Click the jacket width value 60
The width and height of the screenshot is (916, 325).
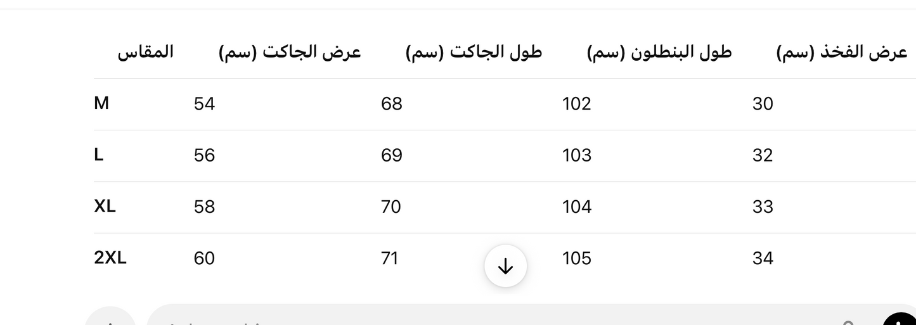[x=204, y=258]
